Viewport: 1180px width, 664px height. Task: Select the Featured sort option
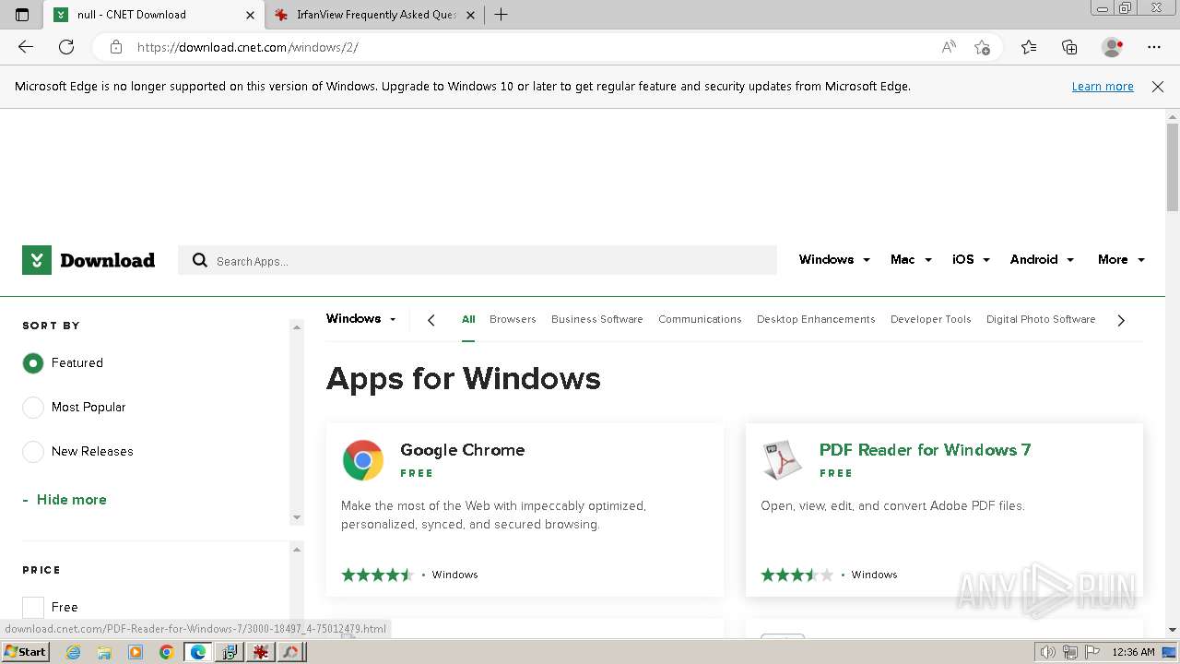(33, 363)
